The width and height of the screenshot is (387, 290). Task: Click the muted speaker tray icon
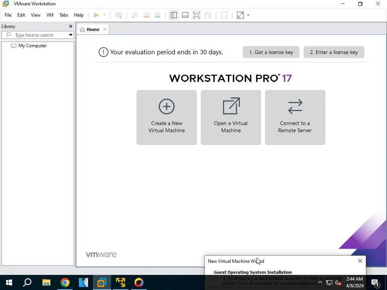[338, 282]
